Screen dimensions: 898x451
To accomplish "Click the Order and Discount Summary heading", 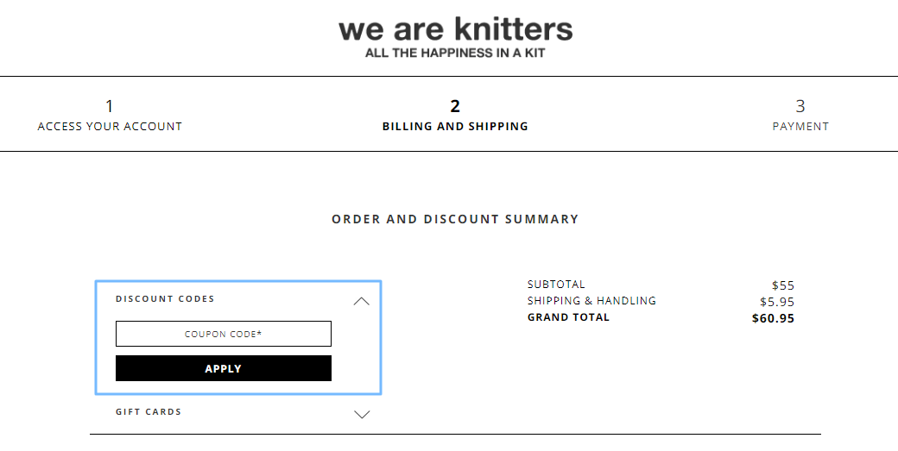I will [455, 220].
